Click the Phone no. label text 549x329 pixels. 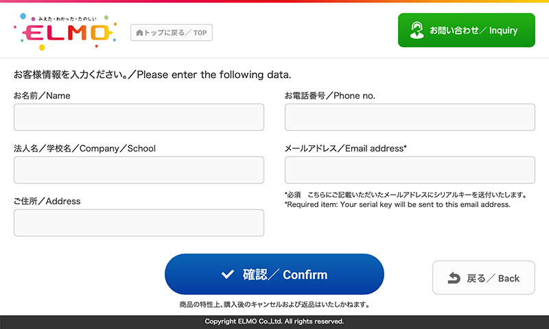click(x=330, y=96)
